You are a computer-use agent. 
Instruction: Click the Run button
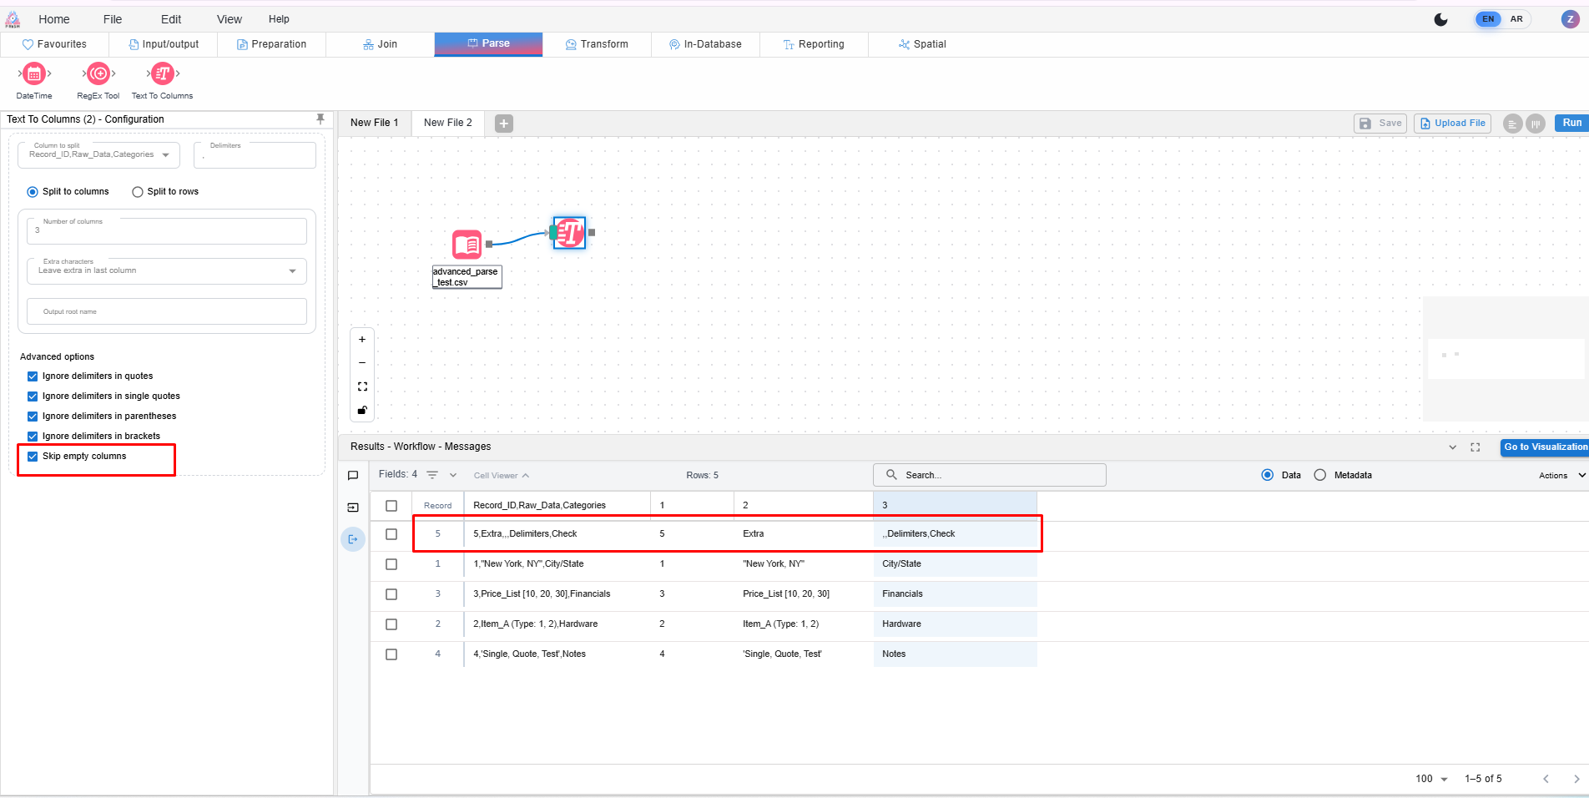[x=1571, y=123]
